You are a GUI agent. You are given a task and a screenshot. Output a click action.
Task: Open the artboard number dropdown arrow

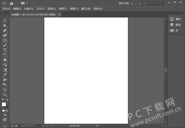pyautogui.click(x=43, y=126)
